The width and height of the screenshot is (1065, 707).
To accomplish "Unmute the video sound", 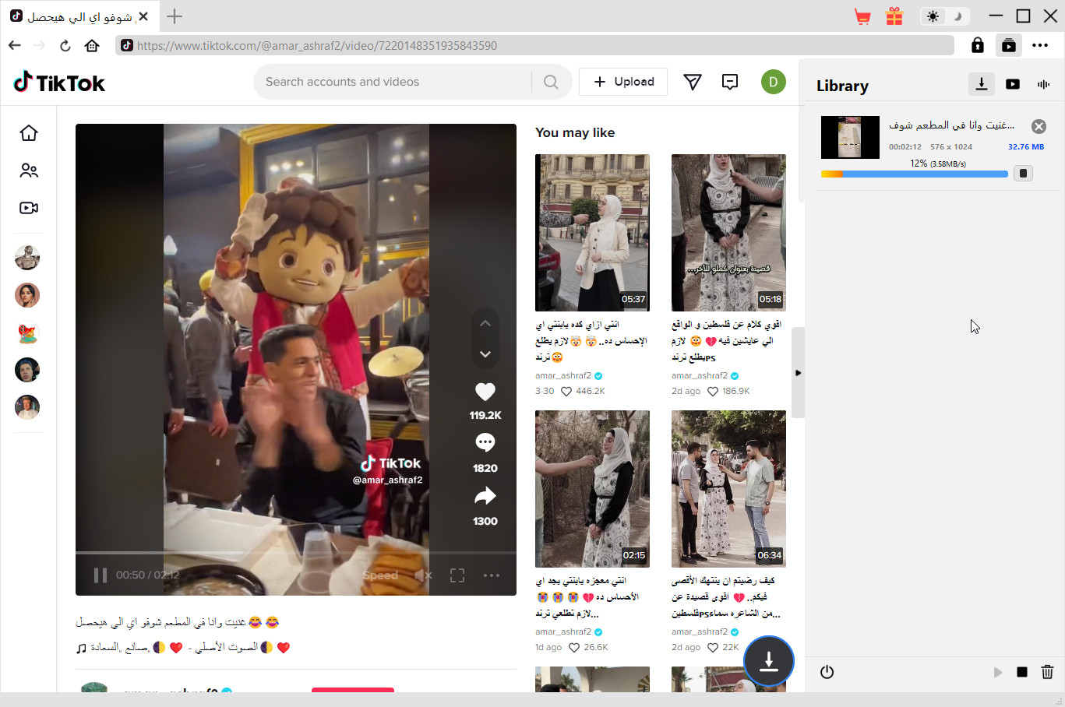I will tap(423, 575).
